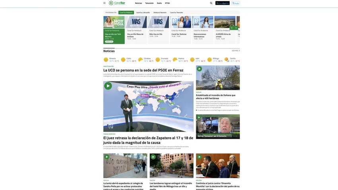This screenshot has width=338, height=190.
Task: Select the Andalucía Televisión tab
Action: coord(160,12)
